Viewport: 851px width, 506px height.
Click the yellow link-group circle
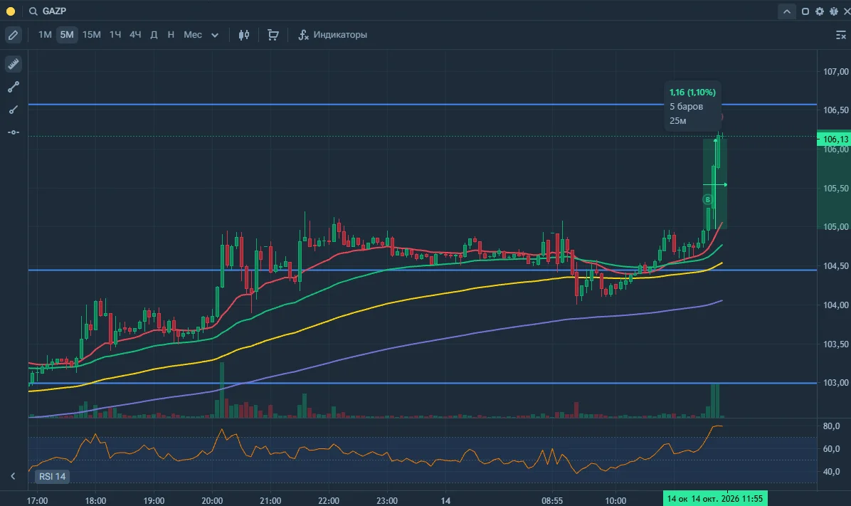click(x=10, y=11)
